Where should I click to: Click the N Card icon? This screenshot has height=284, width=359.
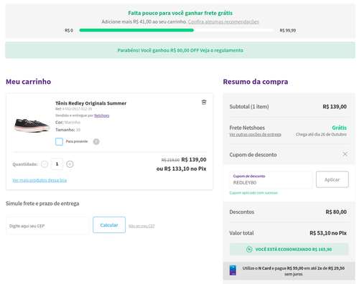pos(233,270)
